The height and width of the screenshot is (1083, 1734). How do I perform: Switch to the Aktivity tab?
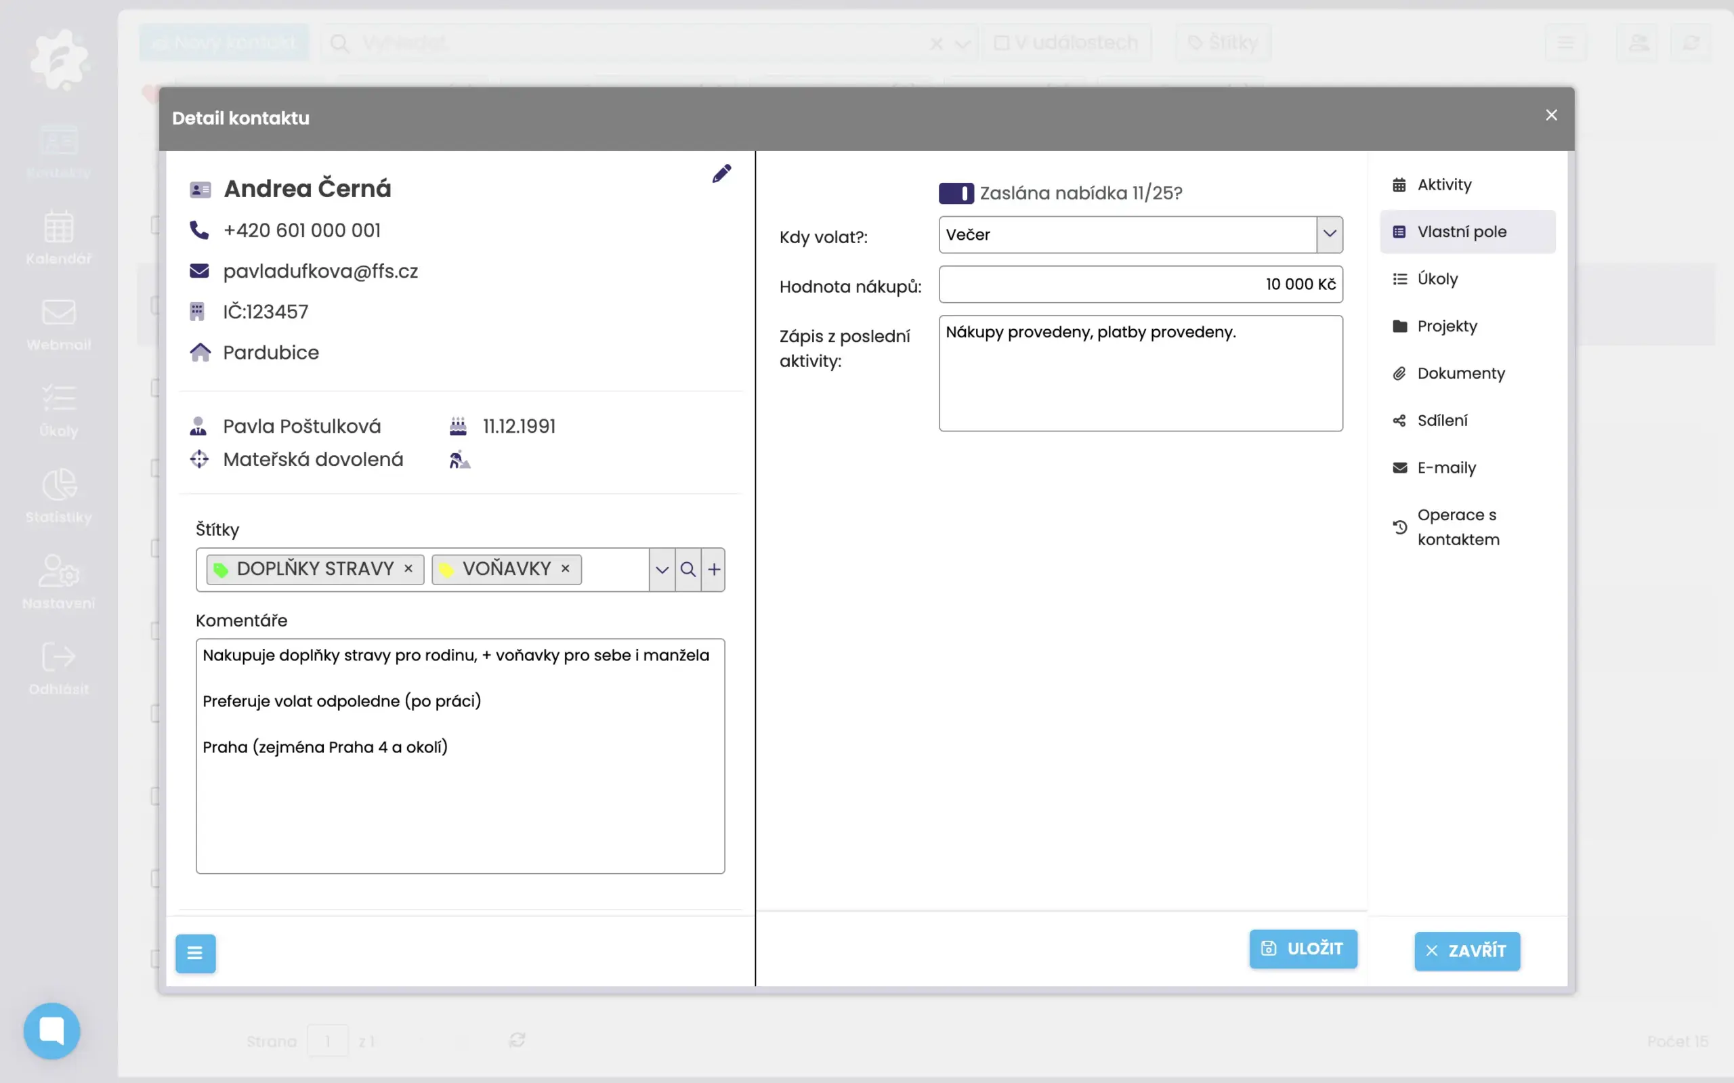1444,185
